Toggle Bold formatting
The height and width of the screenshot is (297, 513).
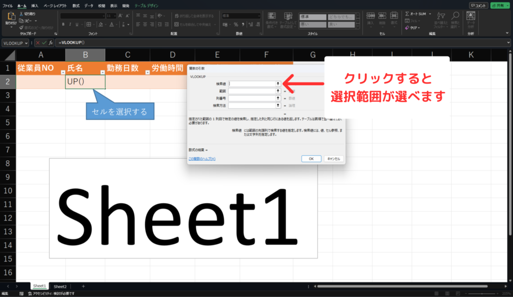tap(63, 24)
